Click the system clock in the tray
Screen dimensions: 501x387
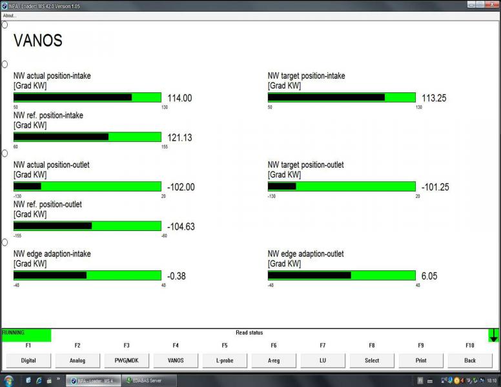[x=492, y=381]
